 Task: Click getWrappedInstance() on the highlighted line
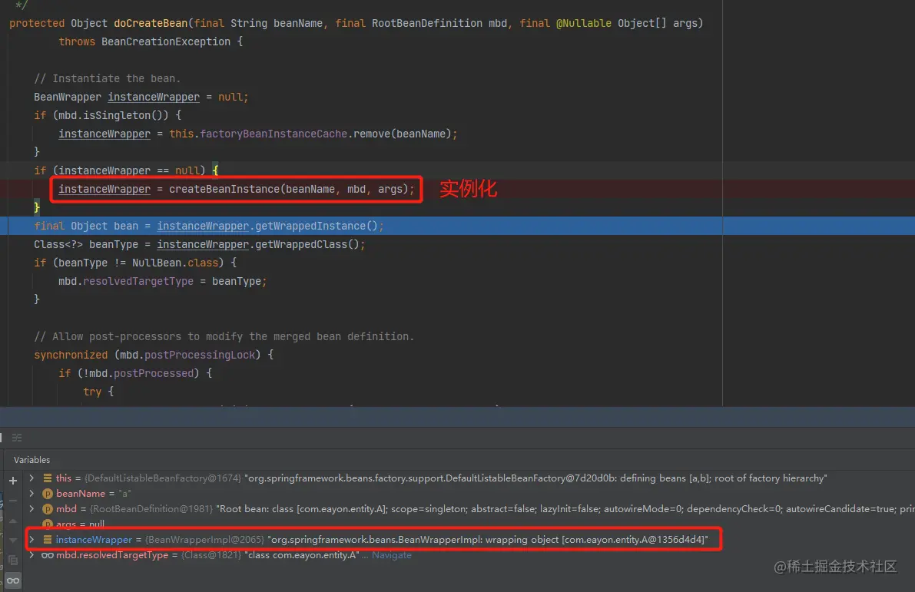317,227
